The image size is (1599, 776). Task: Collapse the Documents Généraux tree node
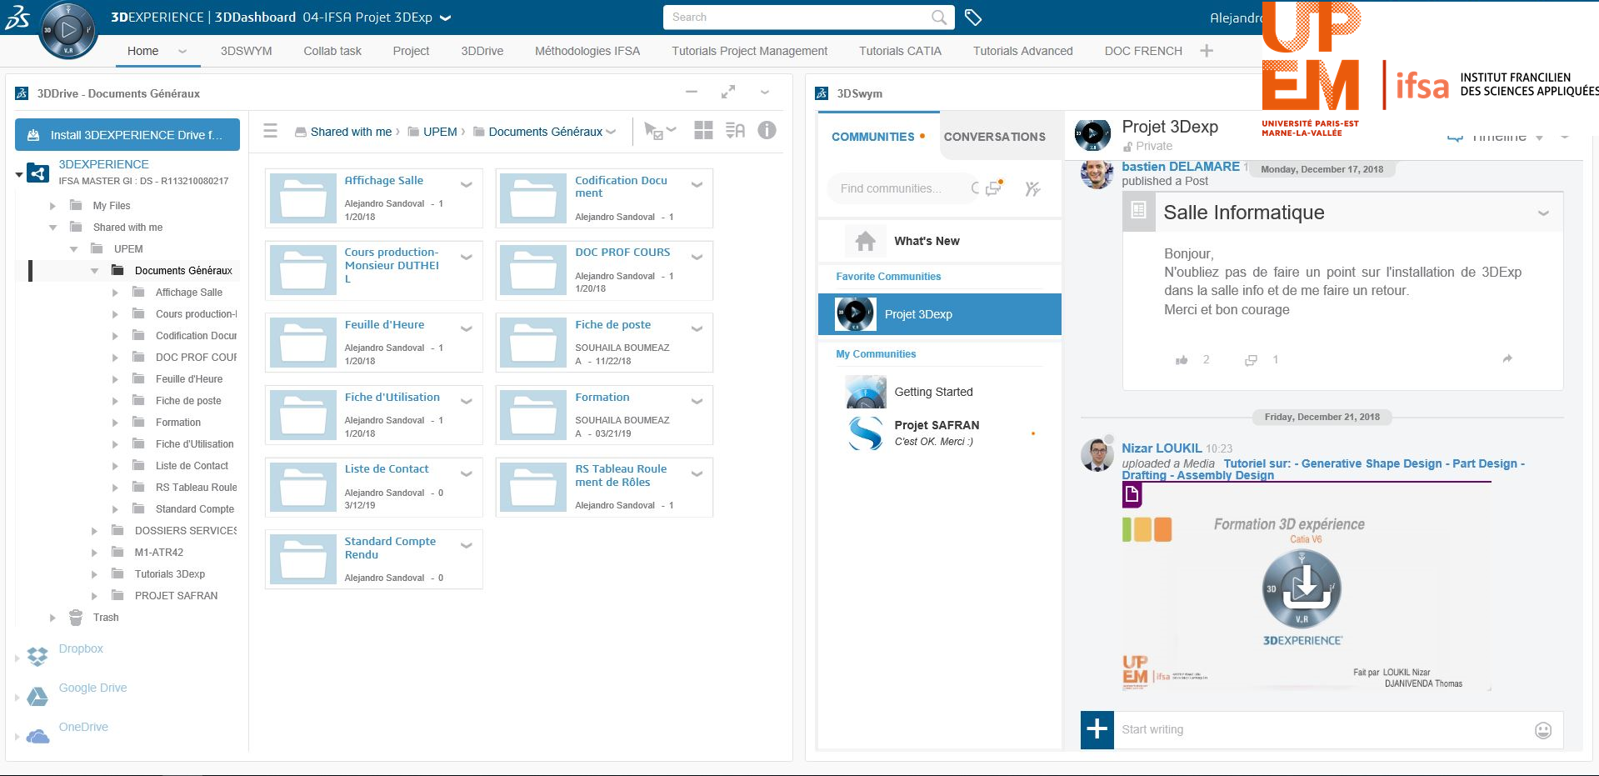click(x=94, y=271)
